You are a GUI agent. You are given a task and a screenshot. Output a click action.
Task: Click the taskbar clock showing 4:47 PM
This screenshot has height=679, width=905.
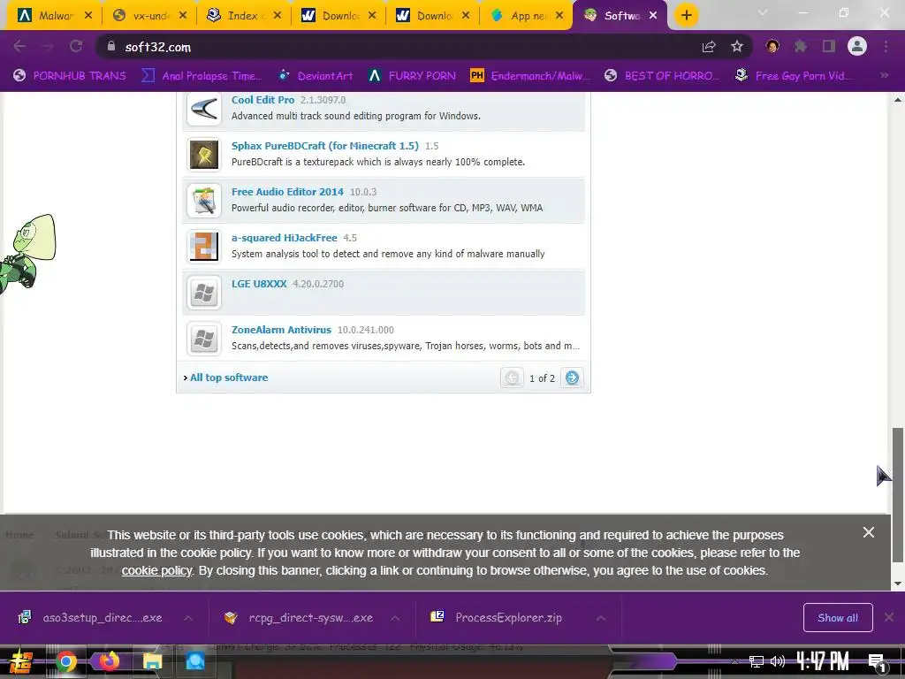(823, 661)
